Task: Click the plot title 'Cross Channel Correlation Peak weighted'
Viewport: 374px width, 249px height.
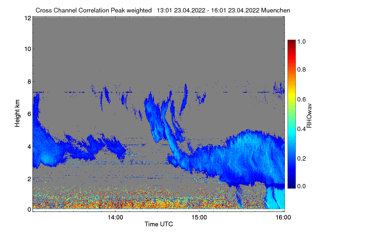Action: (93, 10)
